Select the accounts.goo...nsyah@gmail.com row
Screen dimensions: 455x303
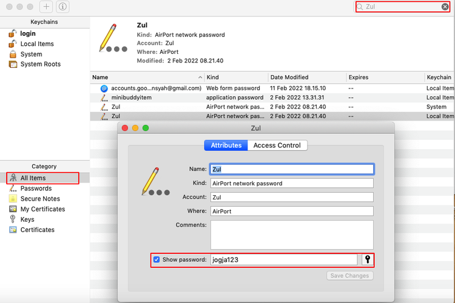[272, 88]
